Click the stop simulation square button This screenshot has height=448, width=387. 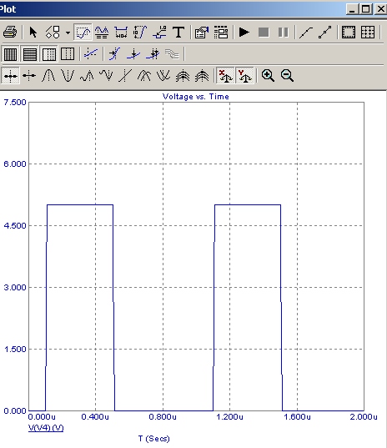click(x=264, y=32)
